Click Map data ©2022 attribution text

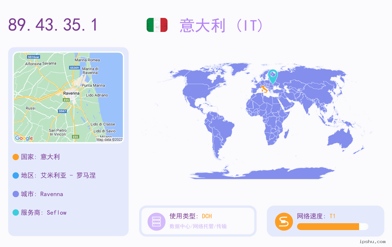(109, 140)
